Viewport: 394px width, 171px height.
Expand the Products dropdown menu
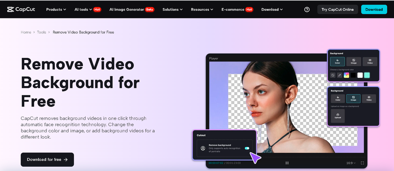click(x=56, y=9)
